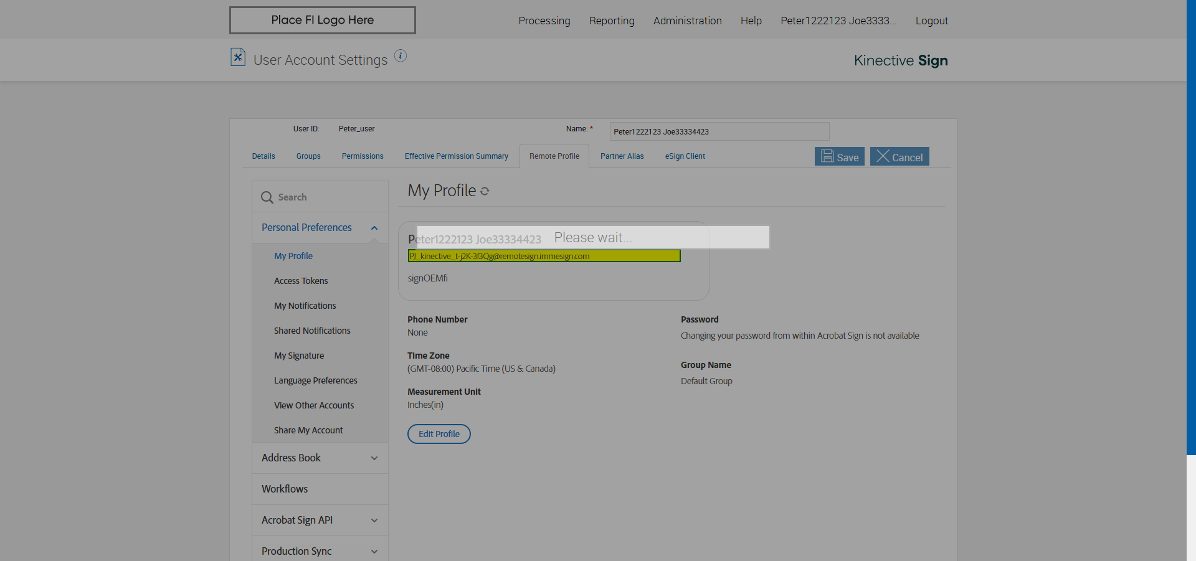Screen dimensions: 1196x561
Task: Collapse the Personal Preferences section
Action: coord(374,228)
